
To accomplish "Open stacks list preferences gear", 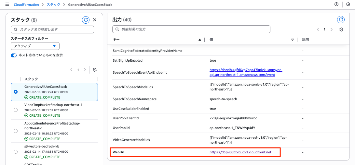I will click(95, 70).
